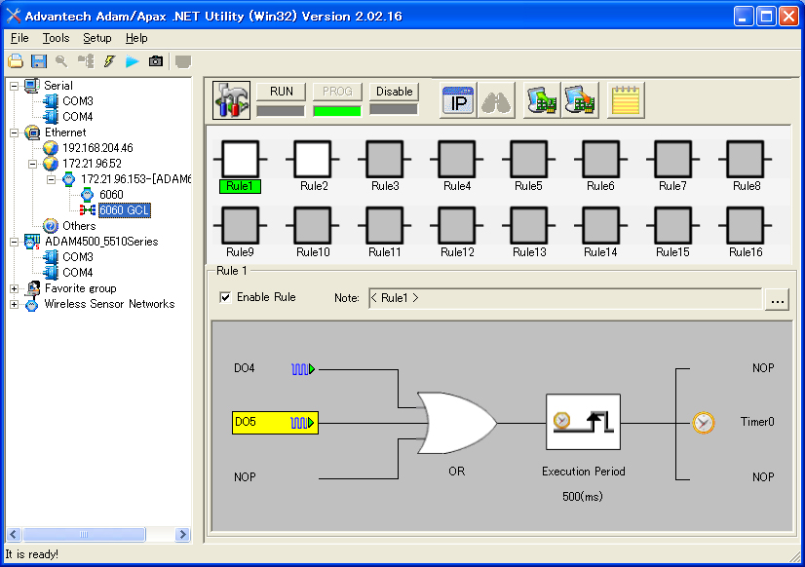Select the Rule5 block icon
805x567 pixels.
(528, 160)
